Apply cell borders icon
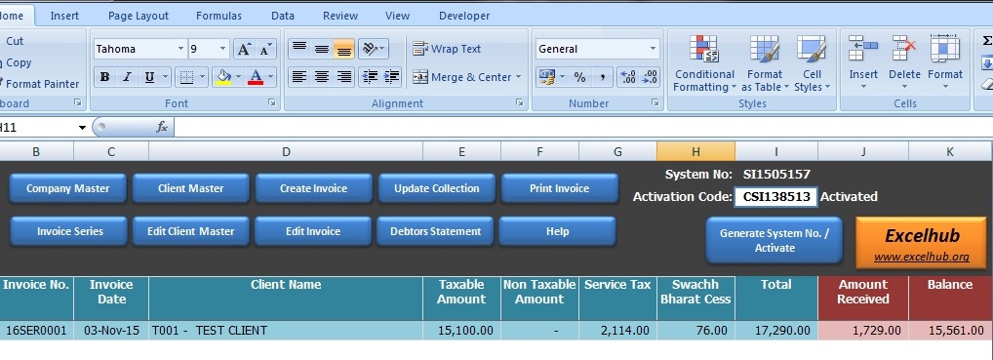Viewport: 993px width, 360px height. pyautogui.click(x=186, y=77)
